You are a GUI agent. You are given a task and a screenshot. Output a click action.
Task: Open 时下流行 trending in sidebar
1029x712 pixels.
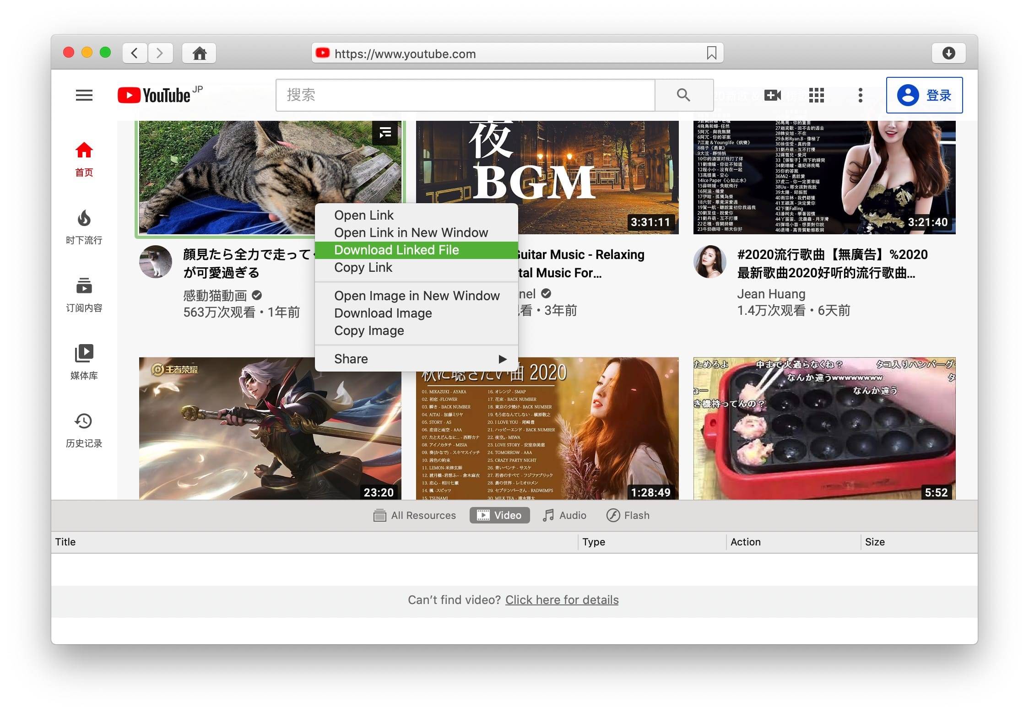tap(84, 227)
